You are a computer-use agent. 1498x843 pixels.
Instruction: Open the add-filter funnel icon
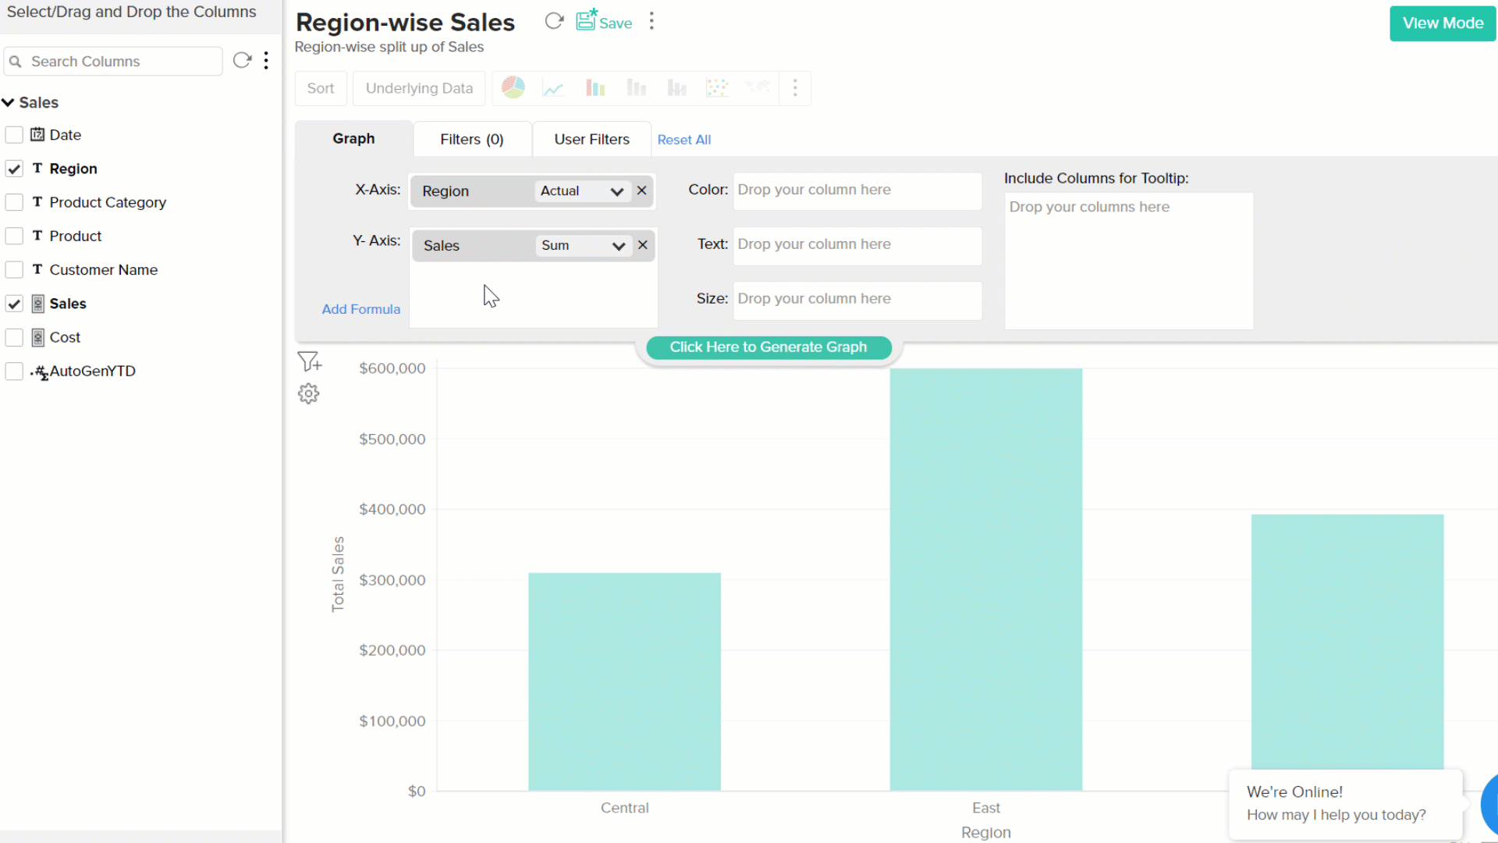309,361
